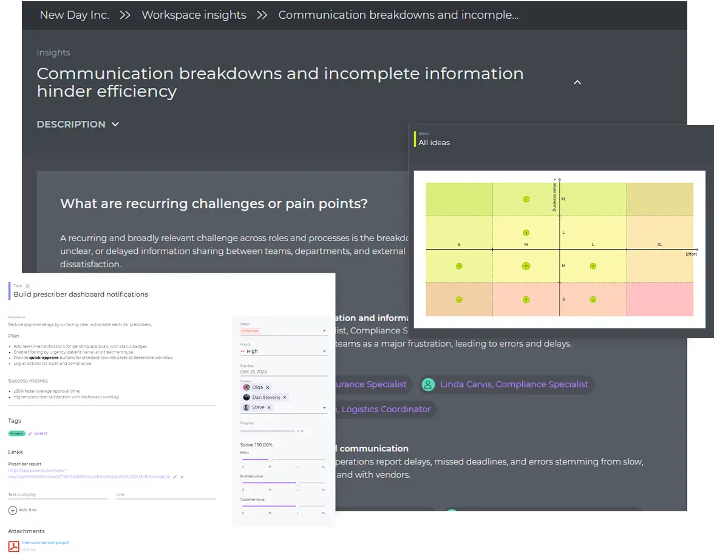Remove Olga via her chip's X icon

point(267,387)
